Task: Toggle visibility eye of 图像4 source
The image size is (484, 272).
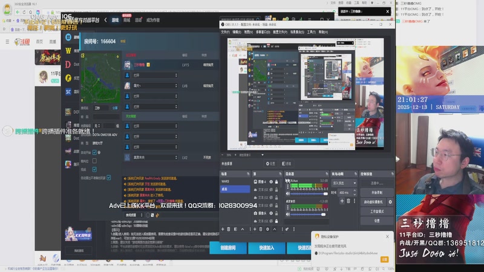Action: (x=271, y=182)
